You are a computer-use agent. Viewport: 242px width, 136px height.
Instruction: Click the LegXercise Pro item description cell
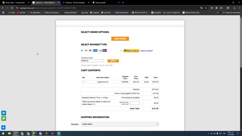coord(103,82)
